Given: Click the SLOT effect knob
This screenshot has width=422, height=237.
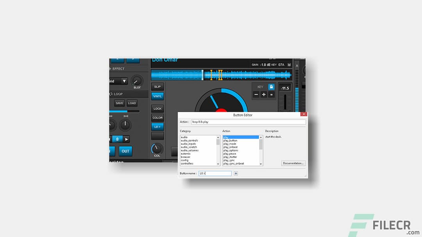Looking at the screenshot, I should coord(136,81).
